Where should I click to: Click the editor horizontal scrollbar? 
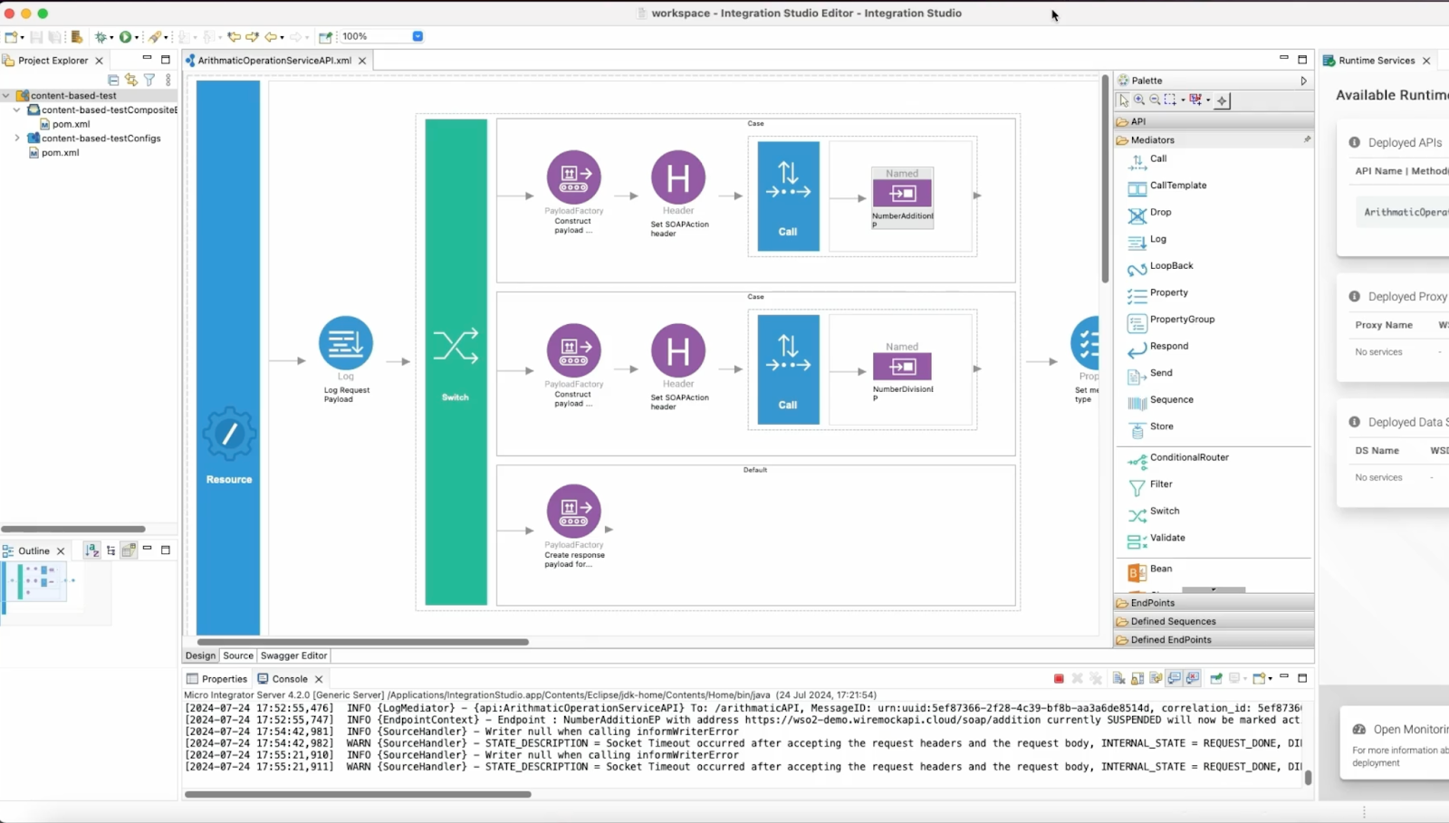point(362,642)
